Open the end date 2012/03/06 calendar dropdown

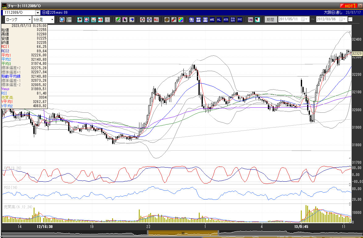(342, 19)
